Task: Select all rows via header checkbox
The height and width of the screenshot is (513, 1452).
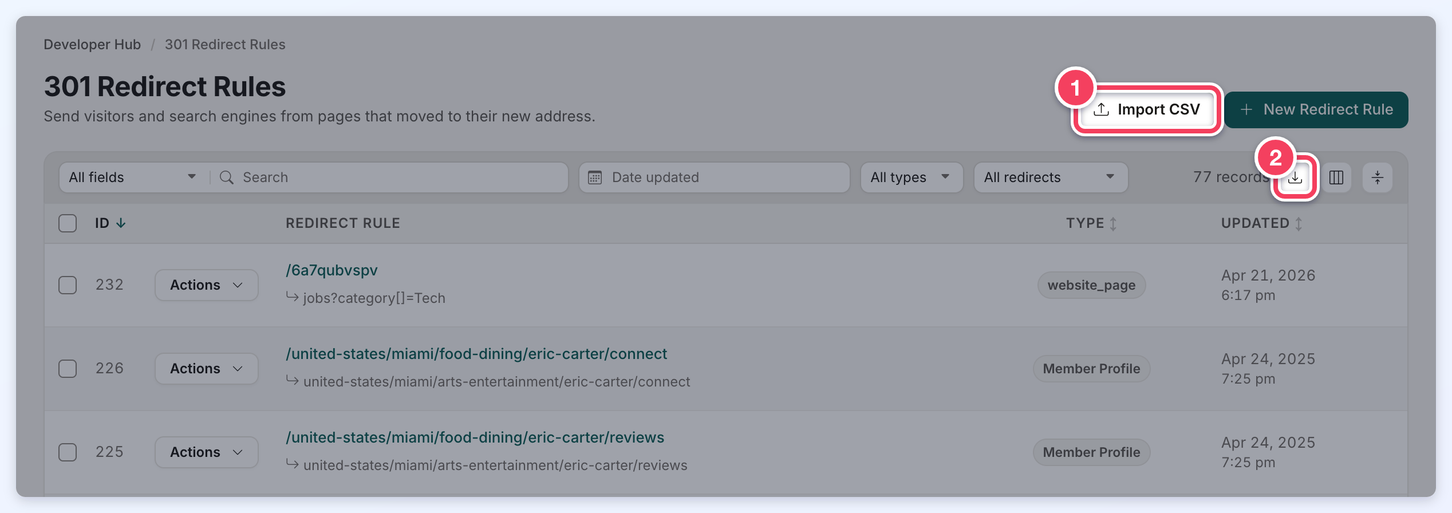Action: coord(68,223)
